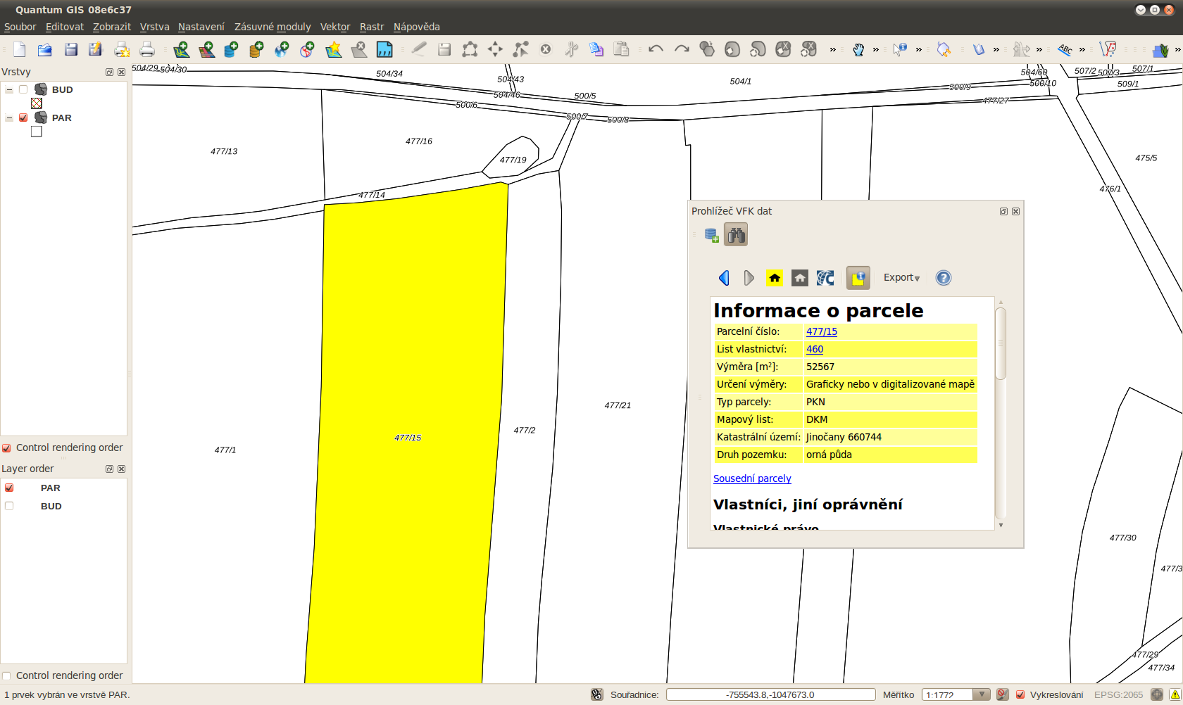Open the Zásuvné moduly menu
The height and width of the screenshot is (705, 1183).
pyautogui.click(x=273, y=27)
